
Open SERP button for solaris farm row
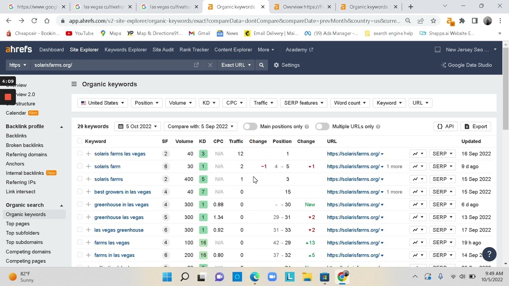[x=443, y=166]
